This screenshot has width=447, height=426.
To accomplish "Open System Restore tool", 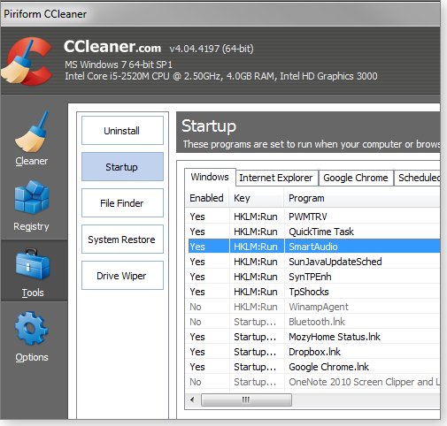I will 122,240.
